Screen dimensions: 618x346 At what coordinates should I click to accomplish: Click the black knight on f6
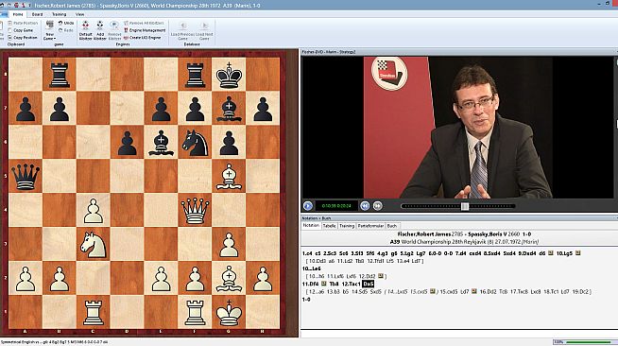[195, 142]
